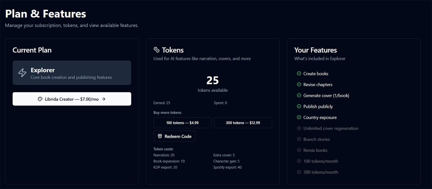The height and width of the screenshot is (189, 432).
Task: Click the 'Country exposure' feature text
Action: pos(320,117)
